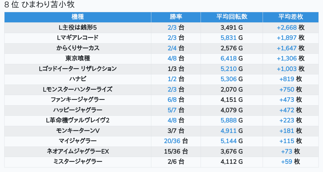The image size is (323, 172).
Task: Open the +1,003 average difference link
Action: [x=287, y=69]
